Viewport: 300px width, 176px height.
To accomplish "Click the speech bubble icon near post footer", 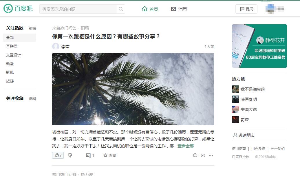I will coord(195,155).
